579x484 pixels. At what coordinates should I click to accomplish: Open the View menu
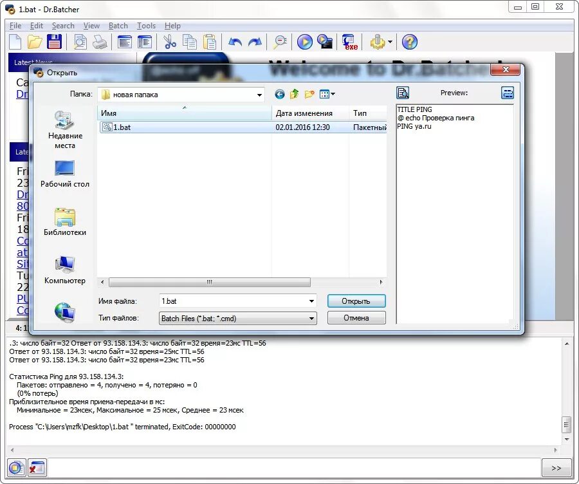tap(91, 26)
